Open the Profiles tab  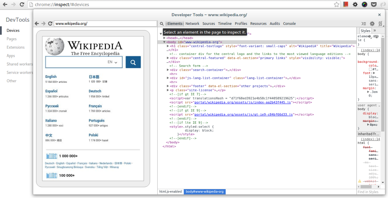tap(241, 24)
